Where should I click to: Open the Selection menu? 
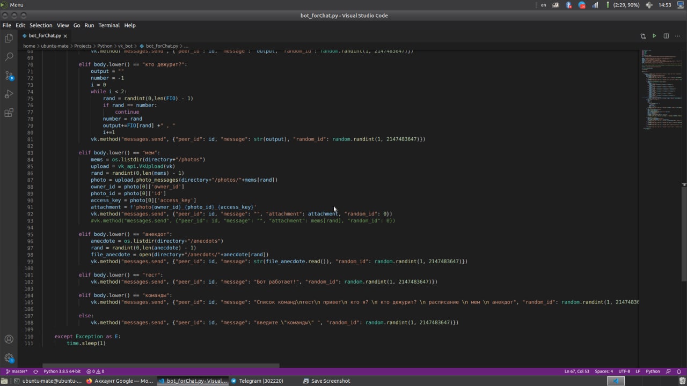pyautogui.click(x=41, y=25)
